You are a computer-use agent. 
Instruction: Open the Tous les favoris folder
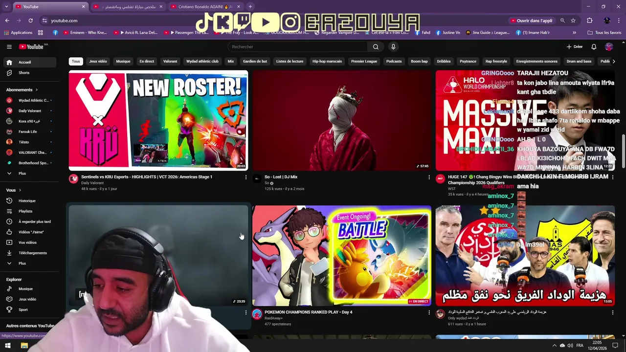pos(604,33)
